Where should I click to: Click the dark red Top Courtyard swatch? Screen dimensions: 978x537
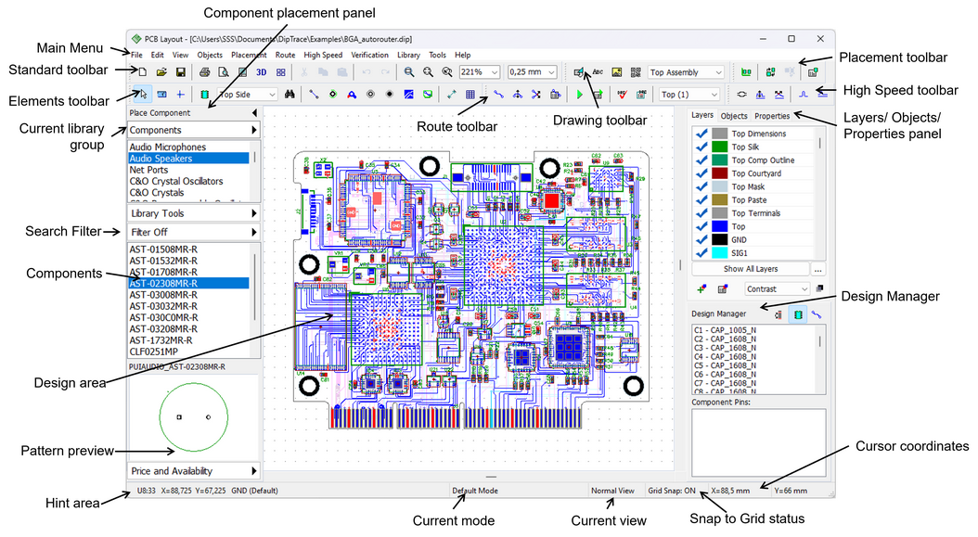click(x=720, y=173)
